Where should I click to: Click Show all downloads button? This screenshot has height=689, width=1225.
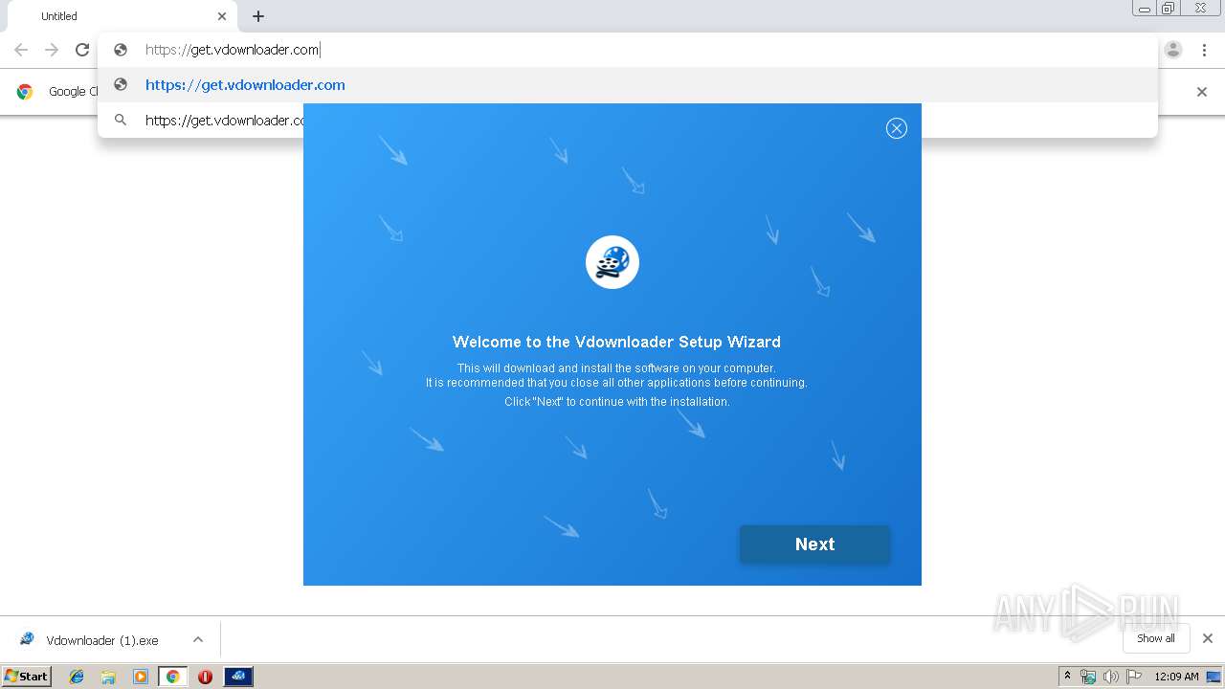pos(1155,638)
